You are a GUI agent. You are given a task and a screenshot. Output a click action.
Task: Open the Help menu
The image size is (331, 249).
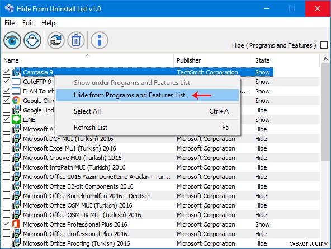[x=48, y=23]
